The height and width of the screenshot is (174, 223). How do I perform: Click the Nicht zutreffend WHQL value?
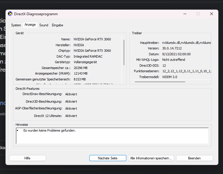point(173,60)
